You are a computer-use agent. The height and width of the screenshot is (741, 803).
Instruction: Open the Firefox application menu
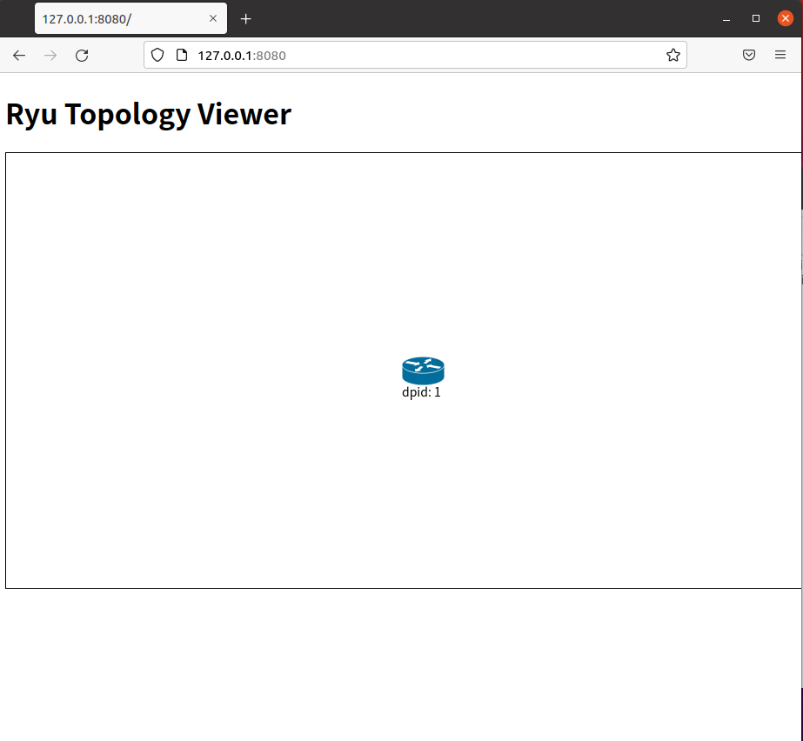(780, 55)
